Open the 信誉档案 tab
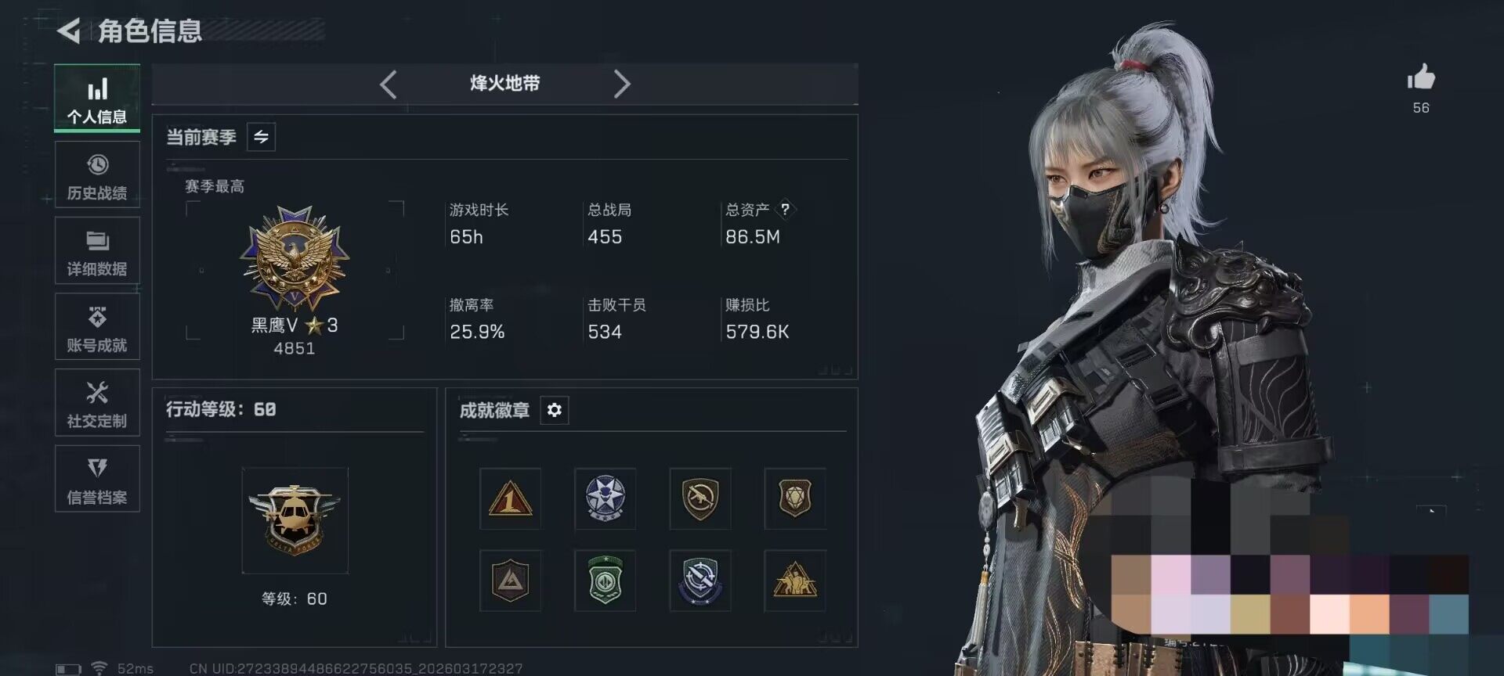The image size is (1504, 676). pyautogui.click(x=97, y=479)
